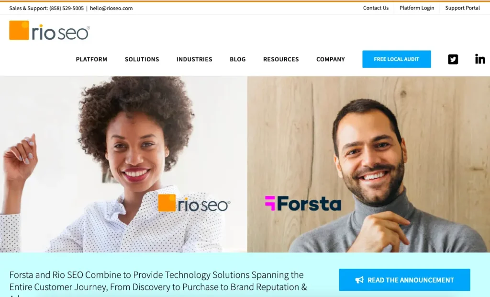
Task: Open the Support Portal link
Action: [x=463, y=8]
